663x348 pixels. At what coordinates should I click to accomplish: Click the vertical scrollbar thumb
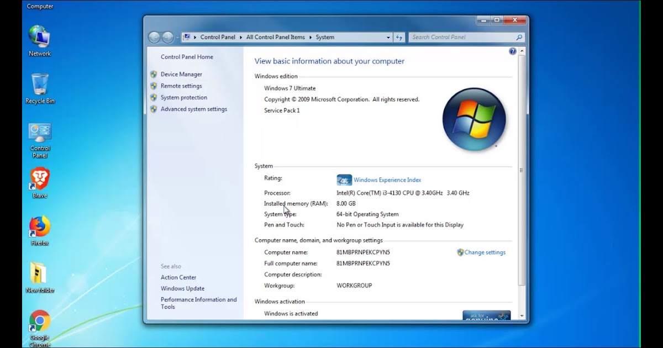pyautogui.click(x=522, y=171)
